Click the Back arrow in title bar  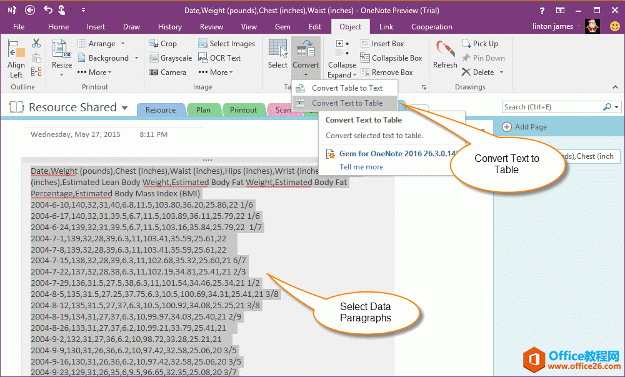click(30, 10)
